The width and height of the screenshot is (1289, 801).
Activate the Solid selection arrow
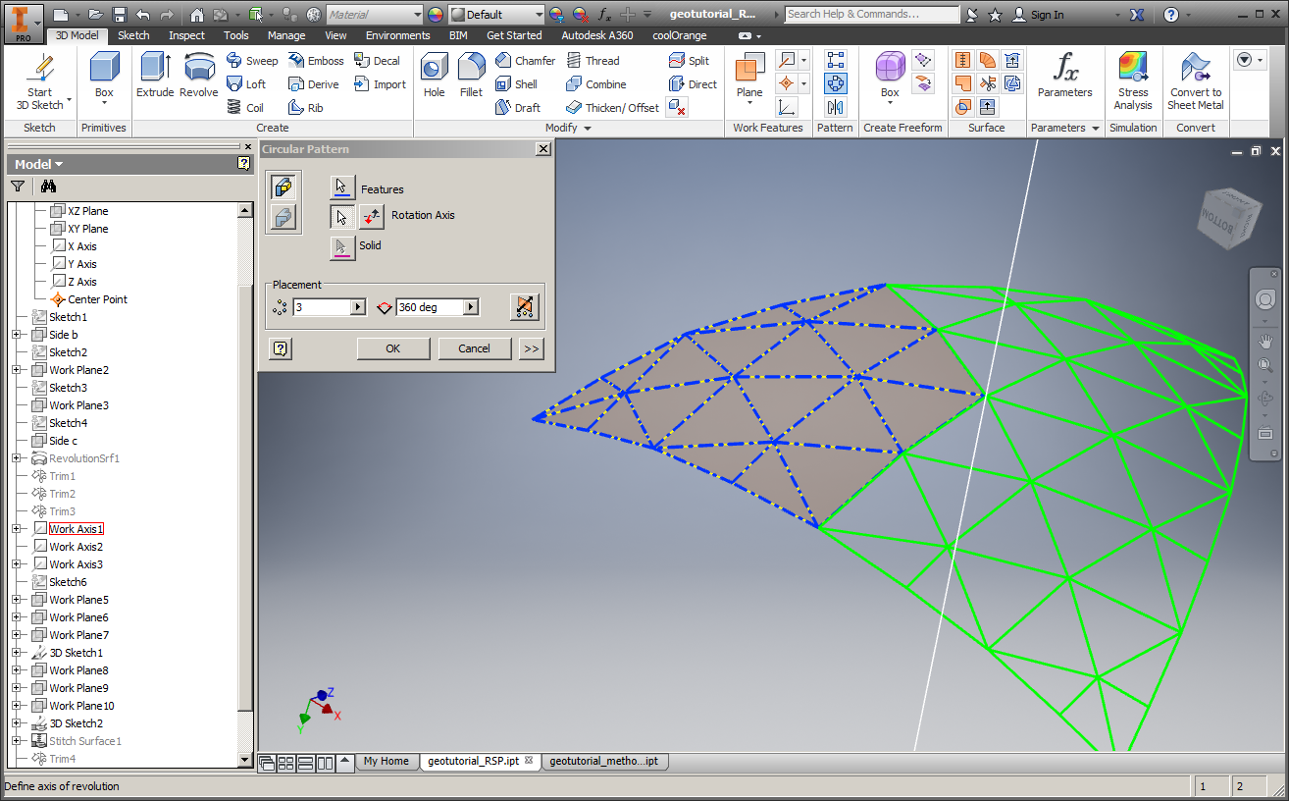click(x=341, y=246)
